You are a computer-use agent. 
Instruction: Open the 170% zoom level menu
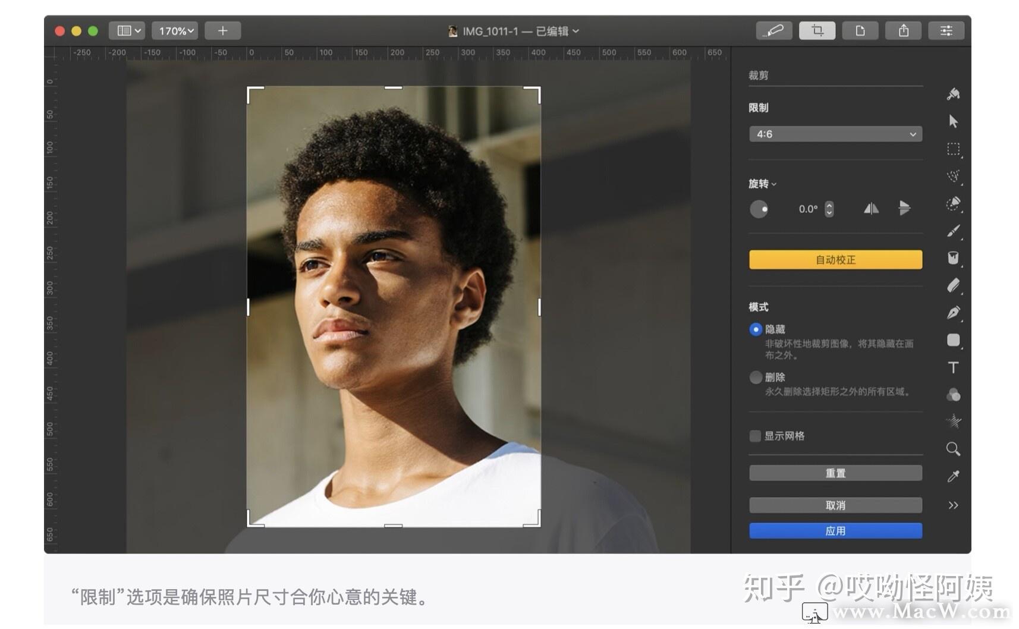174,30
